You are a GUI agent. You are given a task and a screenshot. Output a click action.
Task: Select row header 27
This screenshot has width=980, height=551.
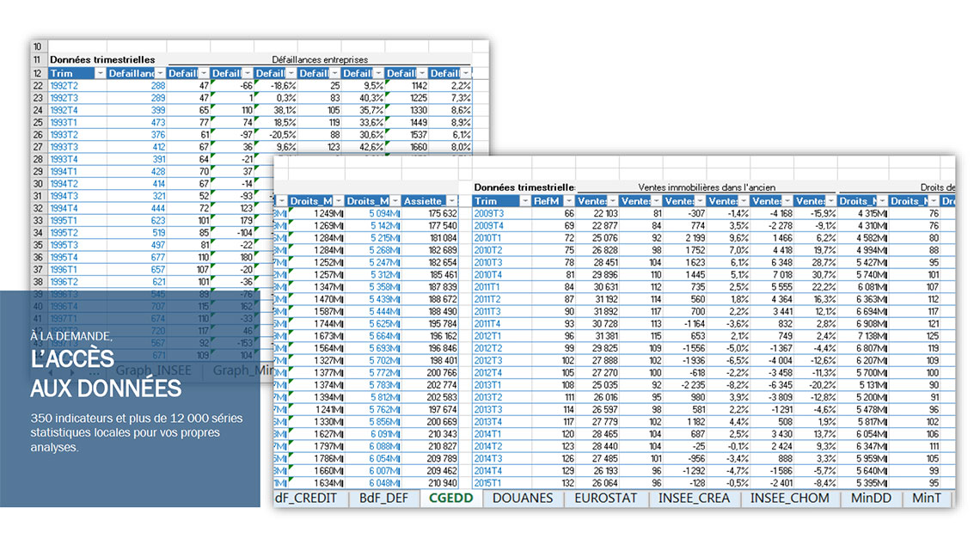pyautogui.click(x=38, y=147)
